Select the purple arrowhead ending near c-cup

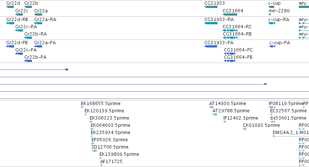[x=266, y=84]
